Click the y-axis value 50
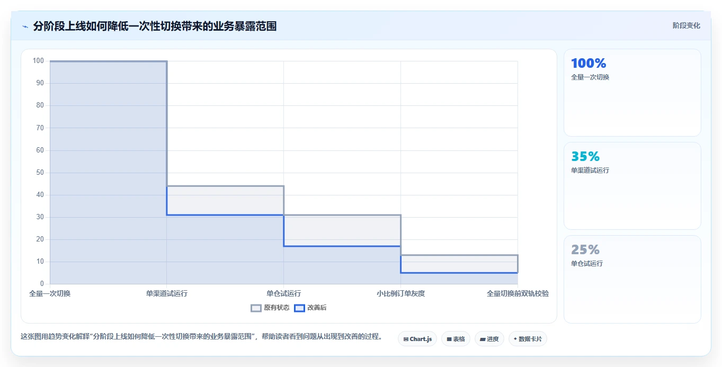This screenshot has width=722, height=367. pos(40,173)
